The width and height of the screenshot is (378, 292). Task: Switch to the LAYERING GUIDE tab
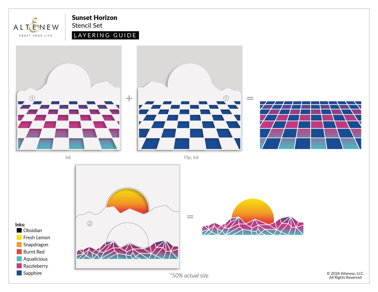(105, 35)
